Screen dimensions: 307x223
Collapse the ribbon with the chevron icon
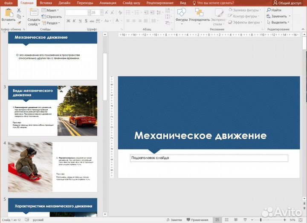(303, 29)
